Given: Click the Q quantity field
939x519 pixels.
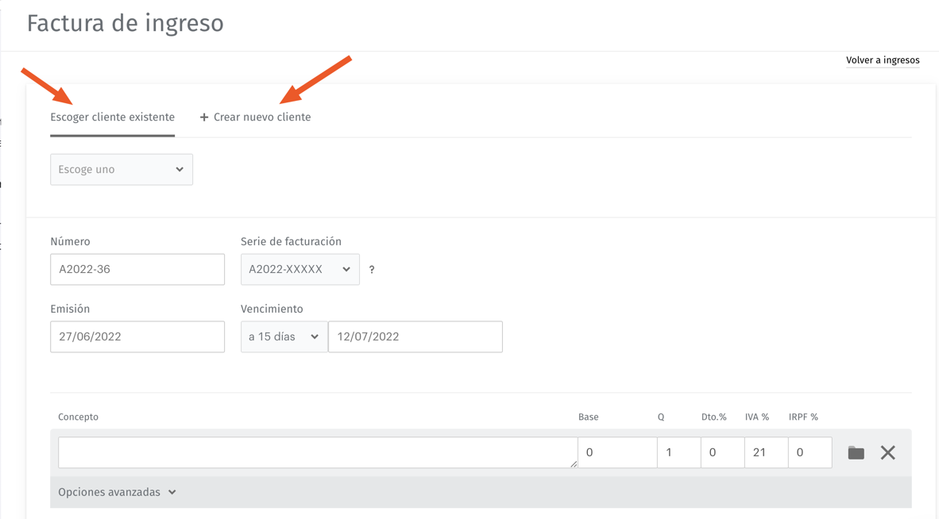Looking at the screenshot, I should [678, 452].
